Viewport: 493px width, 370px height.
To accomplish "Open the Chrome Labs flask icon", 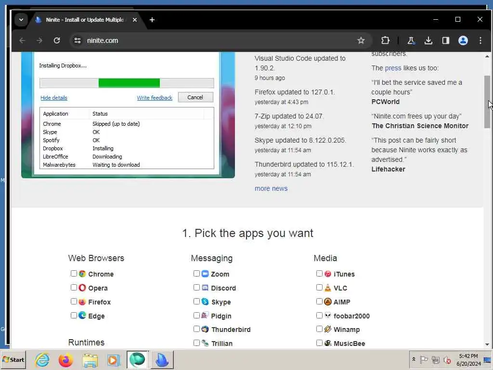I will (x=411, y=40).
